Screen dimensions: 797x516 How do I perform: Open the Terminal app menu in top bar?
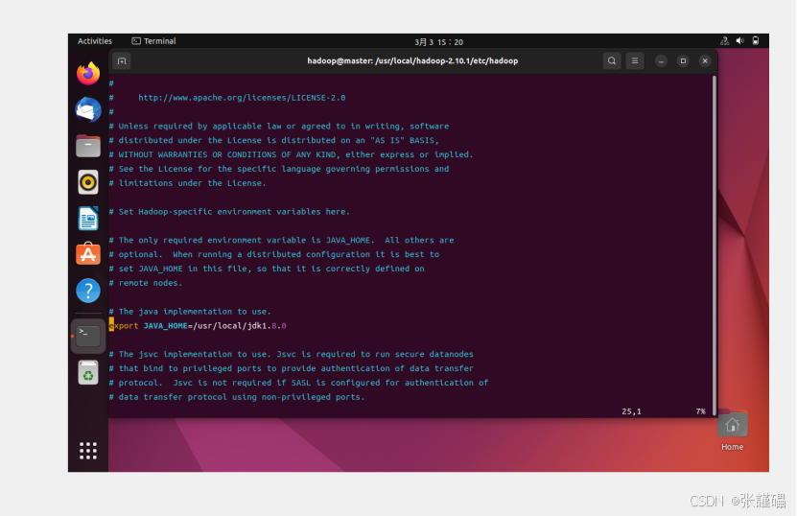[x=154, y=41]
